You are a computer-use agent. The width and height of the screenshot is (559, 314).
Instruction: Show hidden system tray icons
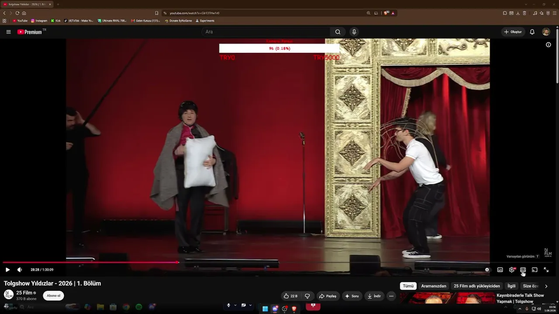[520, 309]
